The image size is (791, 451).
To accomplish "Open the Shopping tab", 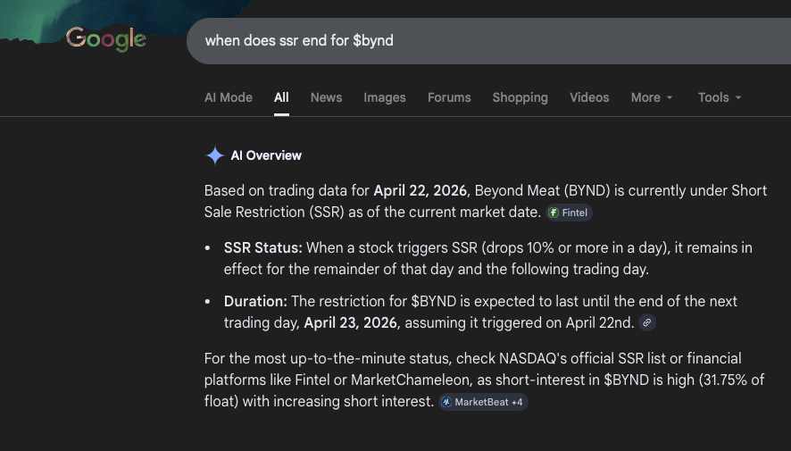I will pos(520,97).
